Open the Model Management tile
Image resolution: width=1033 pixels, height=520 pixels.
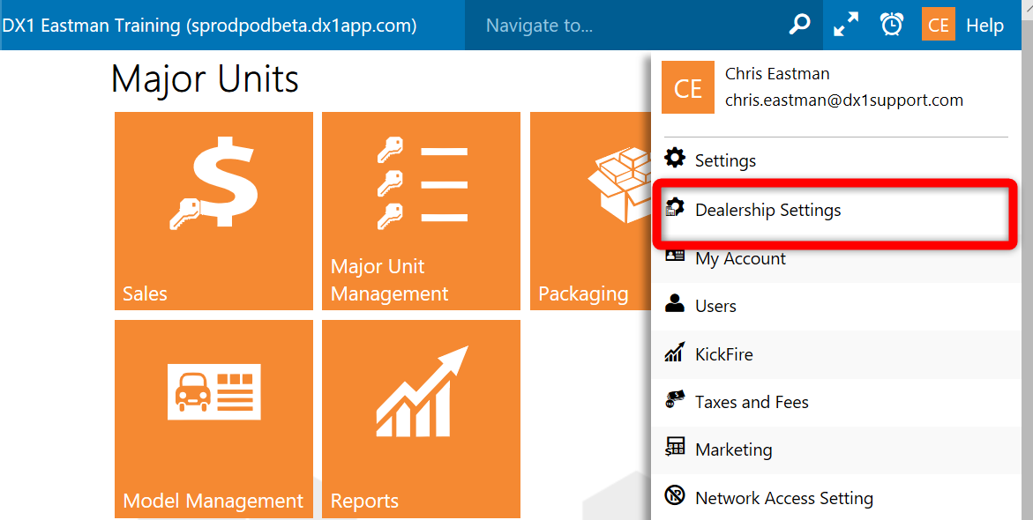(x=213, y=420)
